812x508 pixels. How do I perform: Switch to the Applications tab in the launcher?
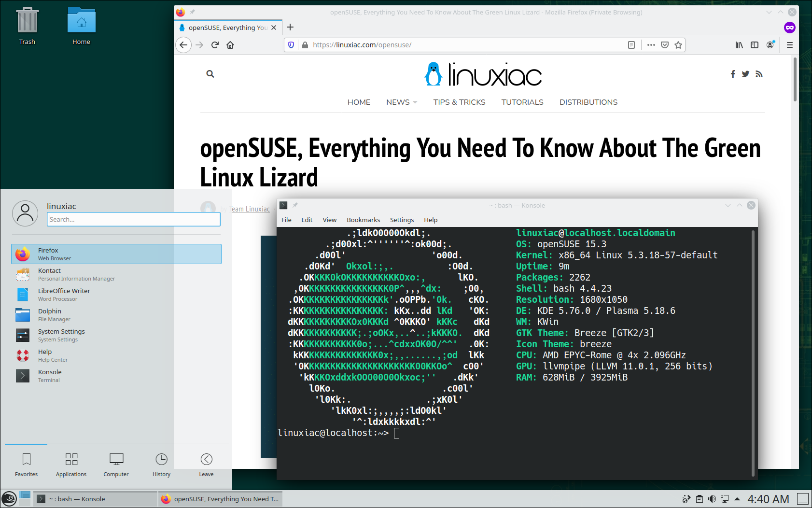71,465
